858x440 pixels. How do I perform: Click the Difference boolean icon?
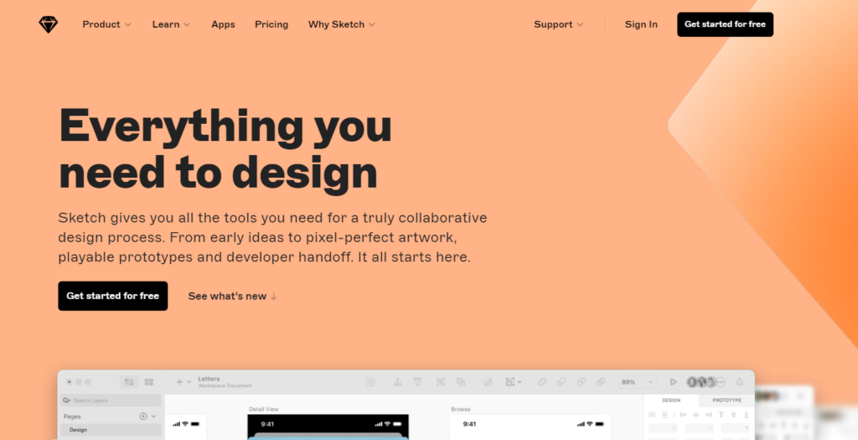click(601, 382)
